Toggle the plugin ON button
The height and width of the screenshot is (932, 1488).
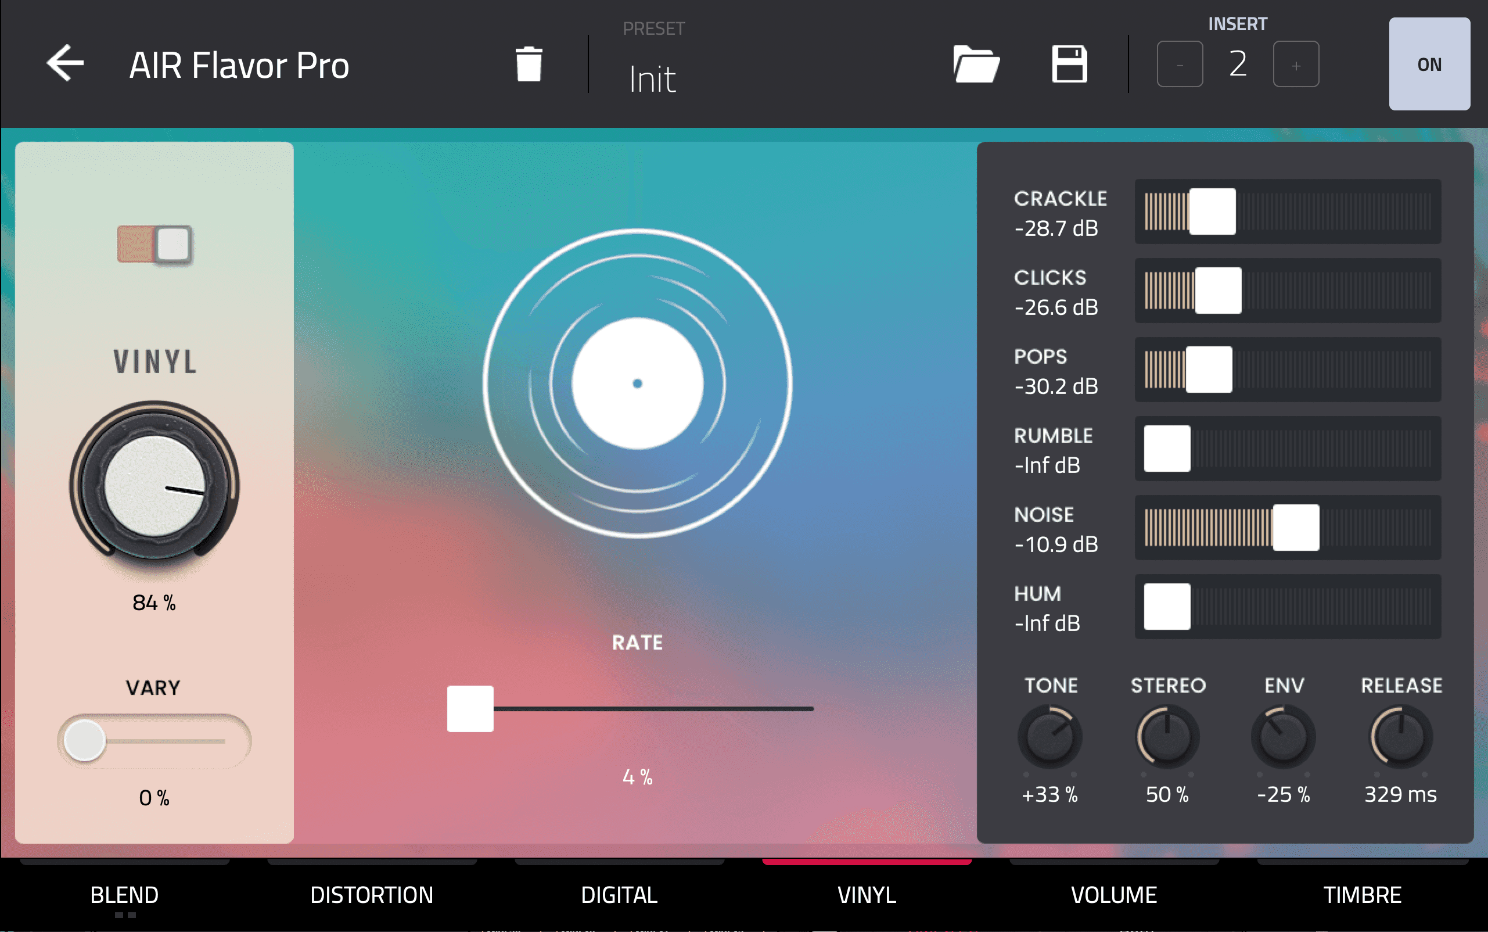coord(1429,64)
